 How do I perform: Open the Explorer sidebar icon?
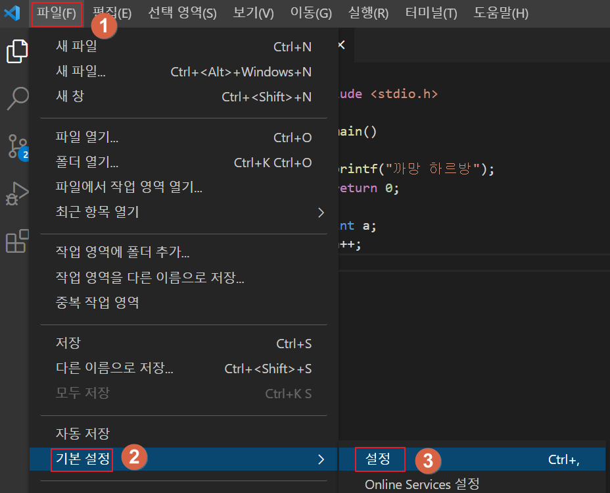coord(17,51)
